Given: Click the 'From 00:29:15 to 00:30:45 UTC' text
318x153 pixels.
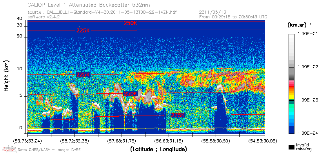Looking at the screenshot, I should 233,17.
